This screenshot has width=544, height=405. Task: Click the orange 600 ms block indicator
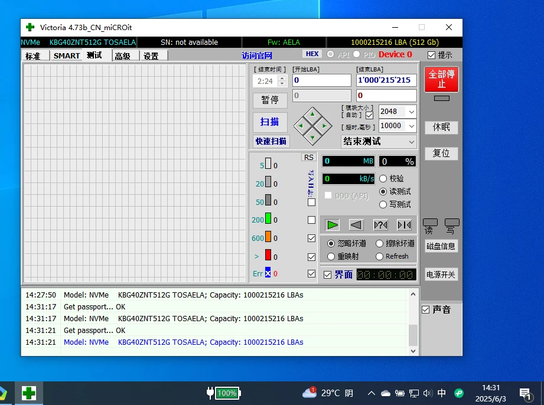point(268,237)
